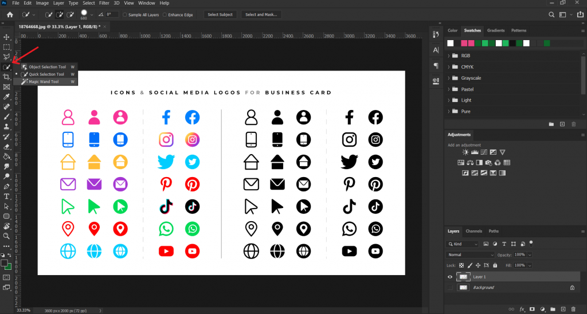The width and height of the screenshot is (587, 314).
Task: Select the Eraser tool
Action: click(6, 147)
